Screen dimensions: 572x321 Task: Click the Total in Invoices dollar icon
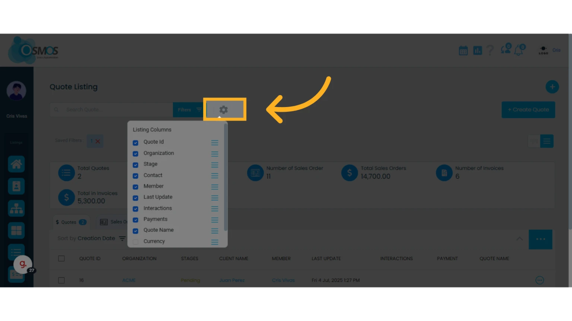coord(67,198)
